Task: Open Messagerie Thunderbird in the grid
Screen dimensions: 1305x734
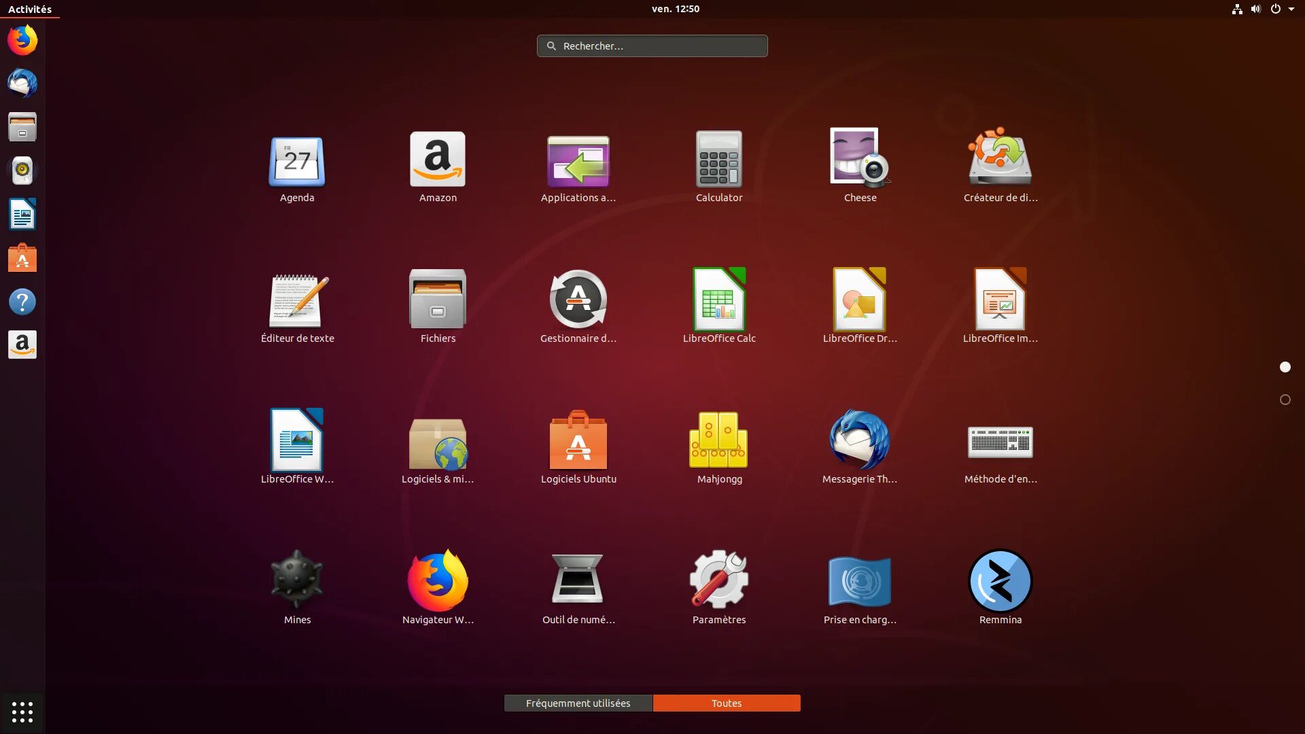Action: pos(860,440)
